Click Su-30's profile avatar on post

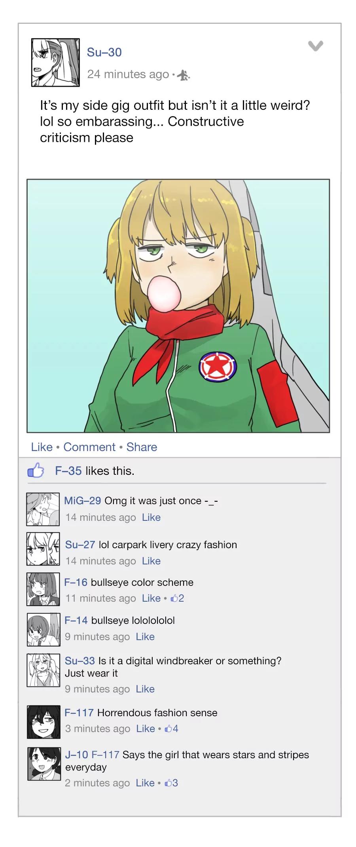tap(55, 63)
